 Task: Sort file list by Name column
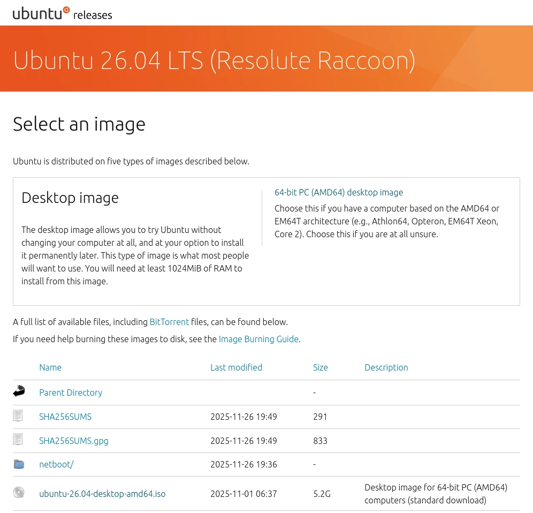(x=50, y=367)
